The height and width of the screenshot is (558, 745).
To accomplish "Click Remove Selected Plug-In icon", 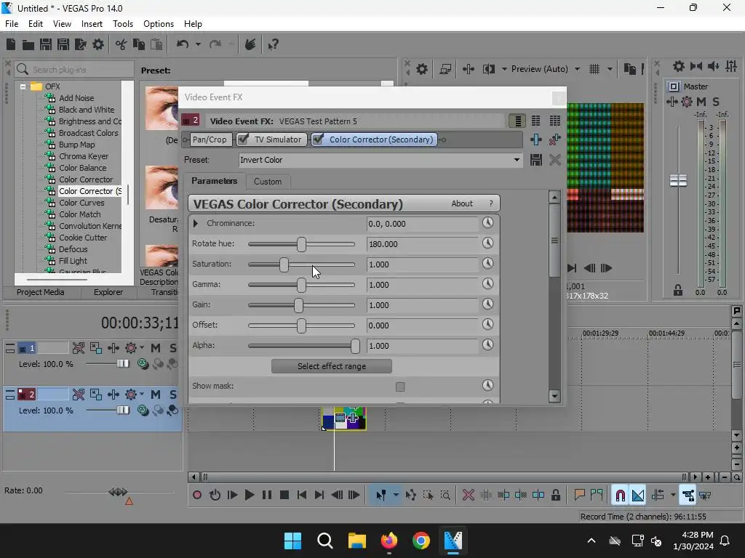I will [x=554, y=139].
